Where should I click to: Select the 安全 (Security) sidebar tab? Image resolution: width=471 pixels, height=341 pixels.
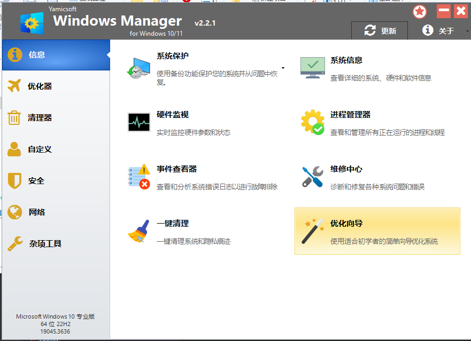(56, 181)
